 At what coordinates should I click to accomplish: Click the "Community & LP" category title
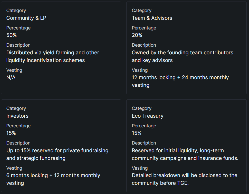point(26,18)
